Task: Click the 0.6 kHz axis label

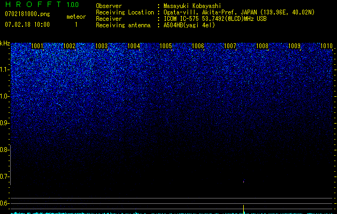Action: point(4,203)
